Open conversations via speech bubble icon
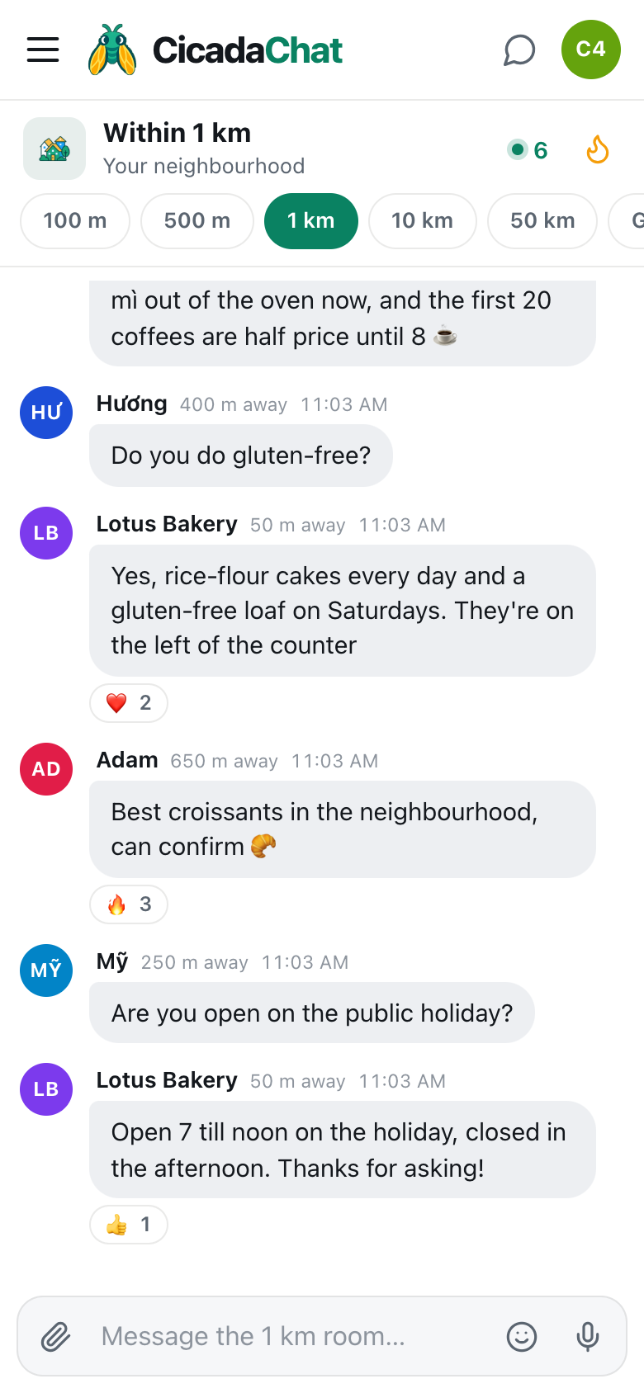Viewport: 644px width, 1393px height. 519,50
